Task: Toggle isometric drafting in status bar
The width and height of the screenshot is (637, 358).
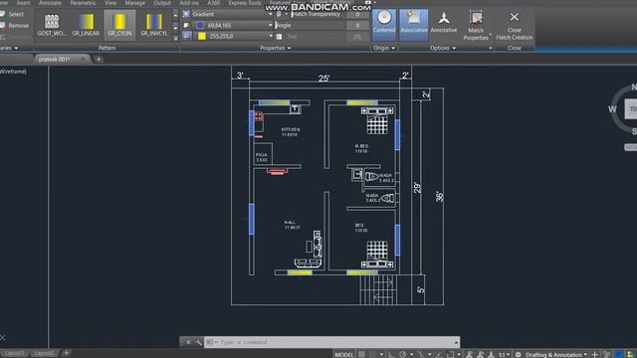Action: 421,355
